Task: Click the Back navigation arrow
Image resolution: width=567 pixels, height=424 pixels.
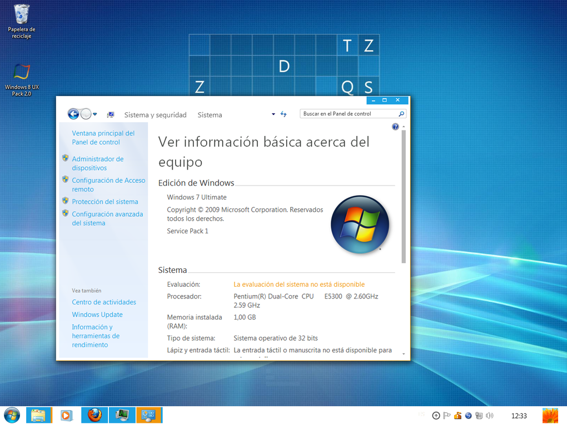Action: pyautogui.click(x=73, y=114)
